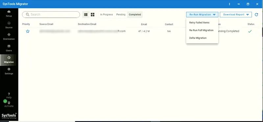This screenshot has width=263, height=122.
Task: Minimize the SysTools Migrator window
Action: pyautogui.click(x=239, y=4)
